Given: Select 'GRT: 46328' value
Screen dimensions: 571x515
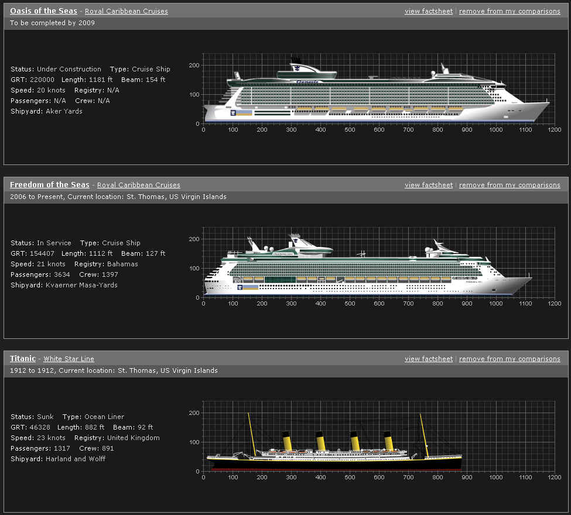Looking at the screenshot, I should (x=30, y=427).
